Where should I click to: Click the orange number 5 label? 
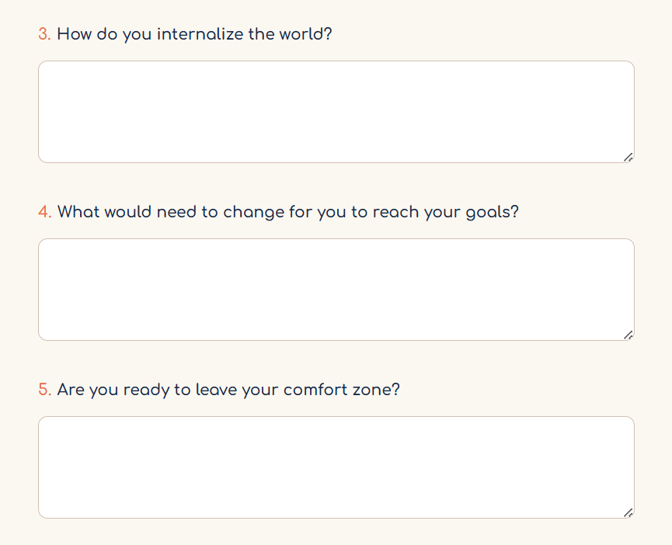click(x=45, y=390)
